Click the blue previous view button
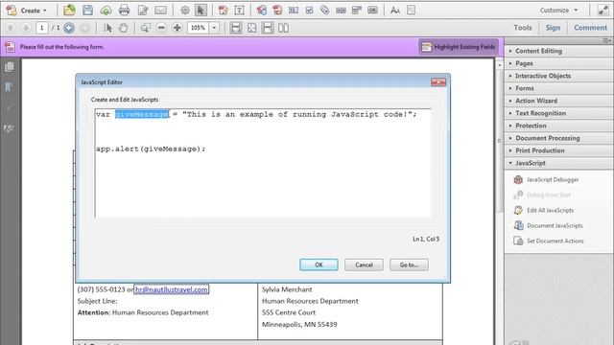Screen dimensions: 614x345 [x=69, y=28]
